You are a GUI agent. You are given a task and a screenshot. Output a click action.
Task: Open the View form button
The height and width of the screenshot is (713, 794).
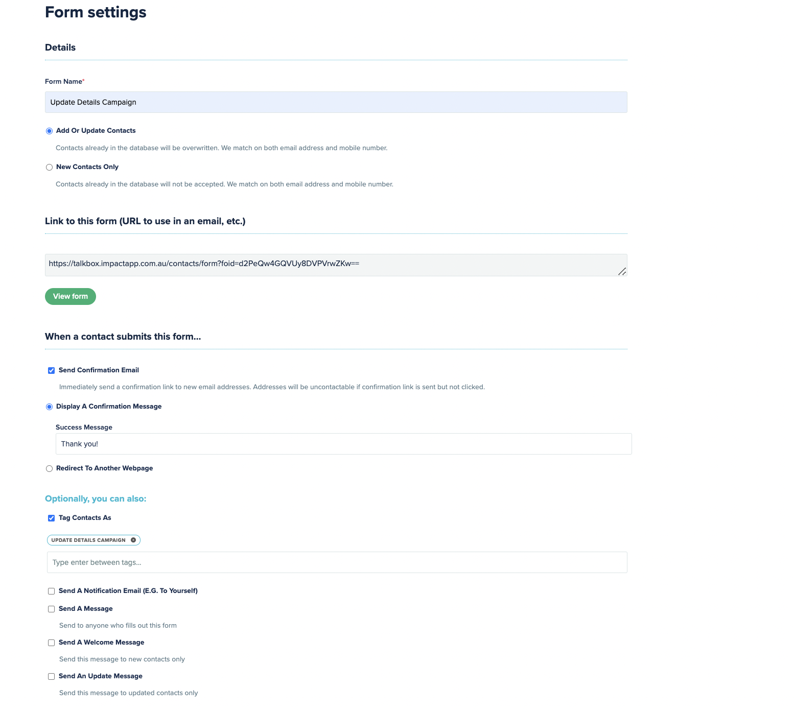click(71, 296)
